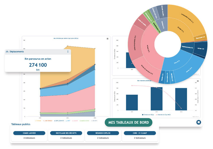213x149 pixels.
Task: Select the Immobilisation green inner segment
Action: pyautogui.click(x=157, y=28)
